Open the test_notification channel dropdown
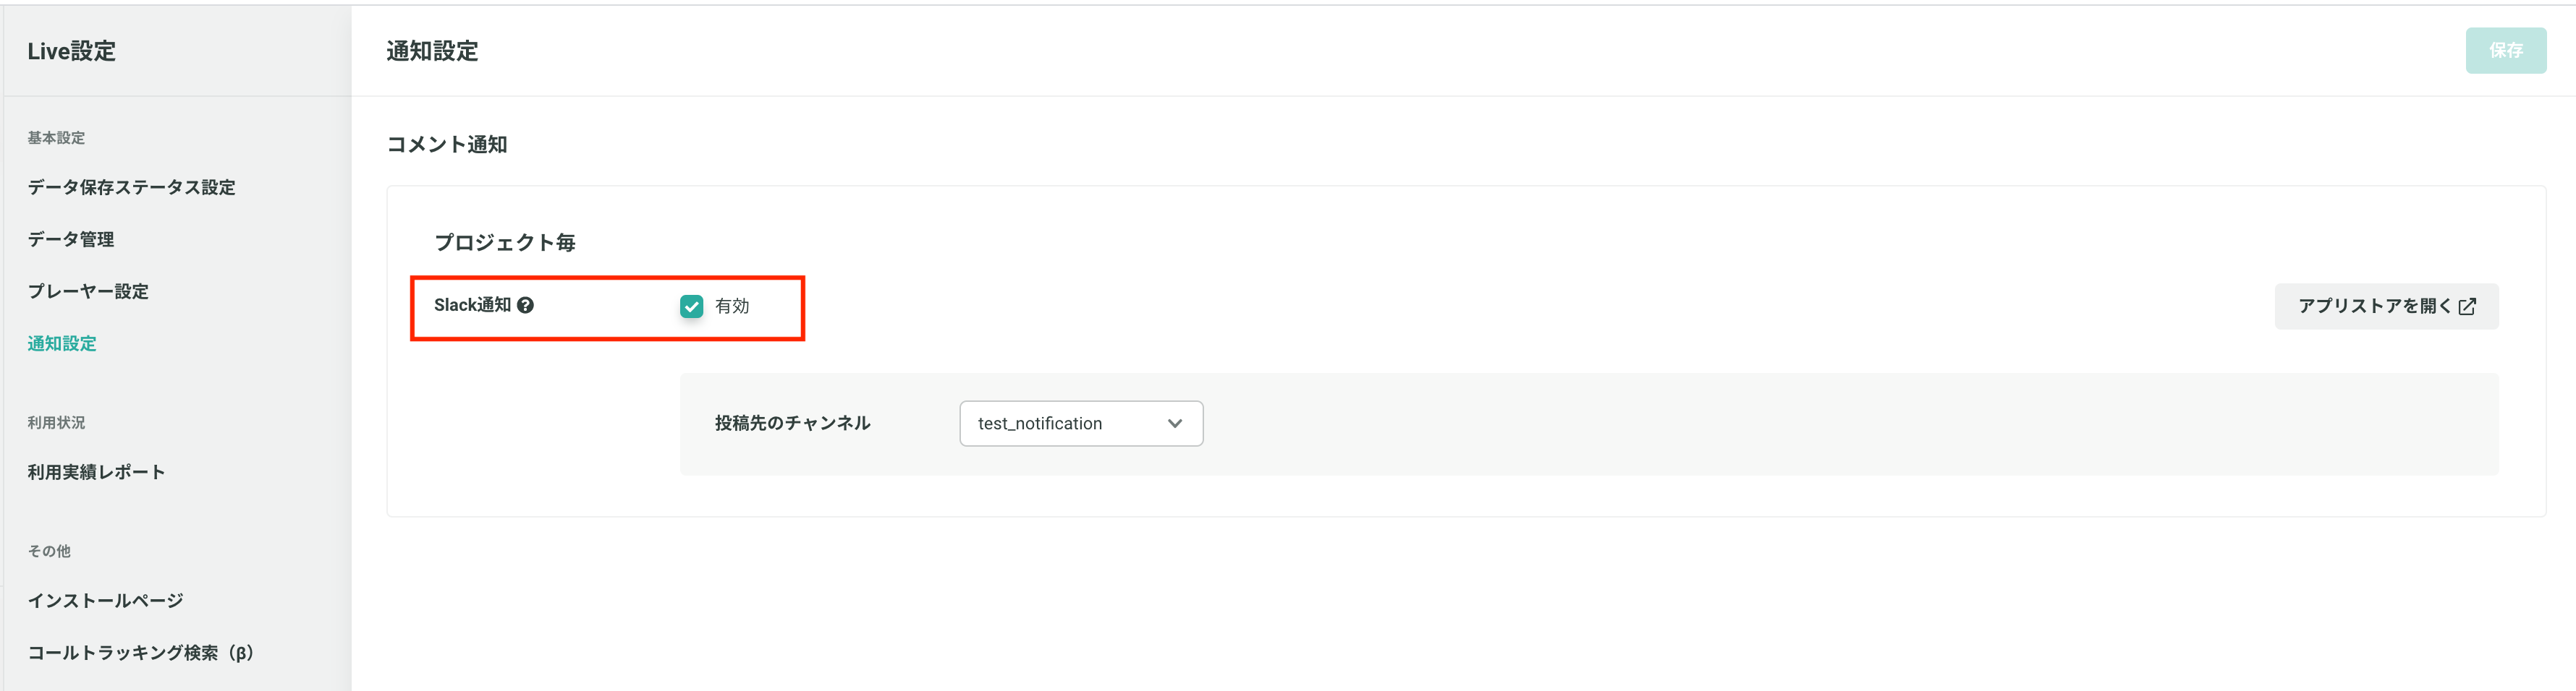The image size is (2576, 691). pyautogui.click(x=1081, y=424)
